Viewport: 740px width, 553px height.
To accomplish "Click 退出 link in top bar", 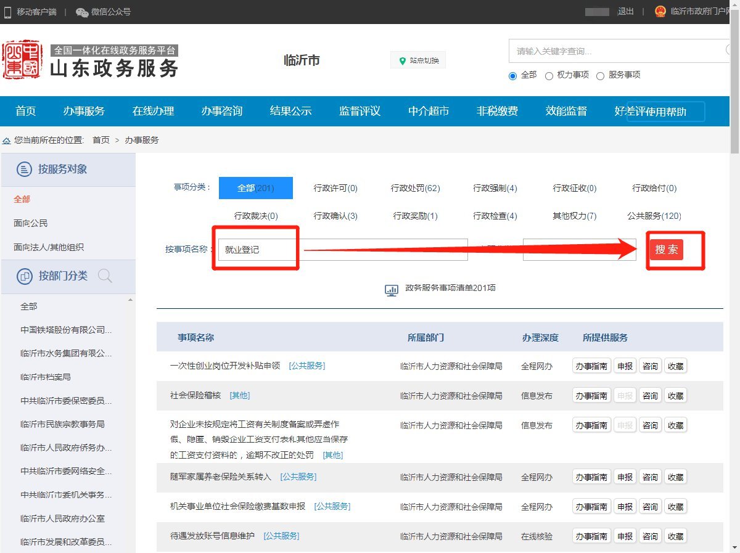I will (x=625, y=12).
